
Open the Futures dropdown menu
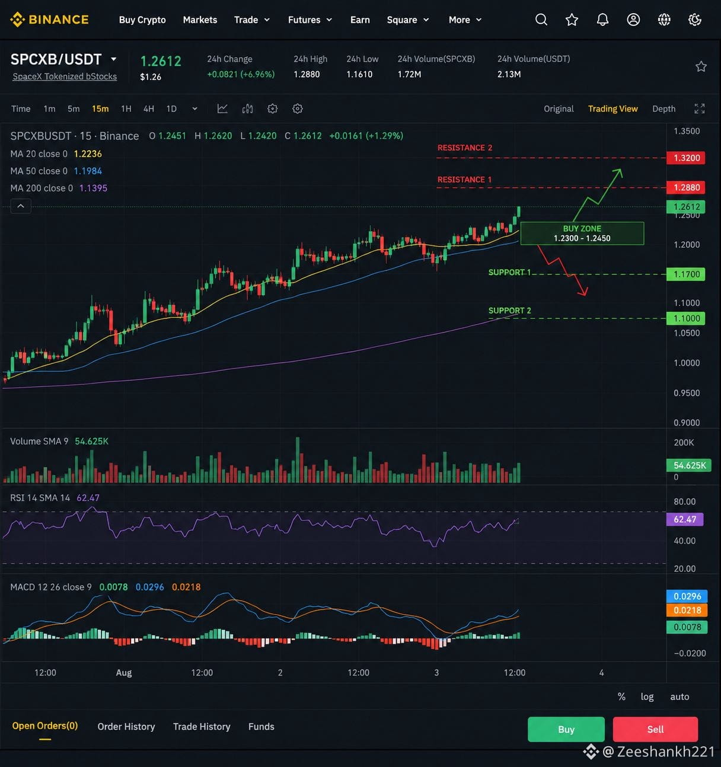coord(310,20)
